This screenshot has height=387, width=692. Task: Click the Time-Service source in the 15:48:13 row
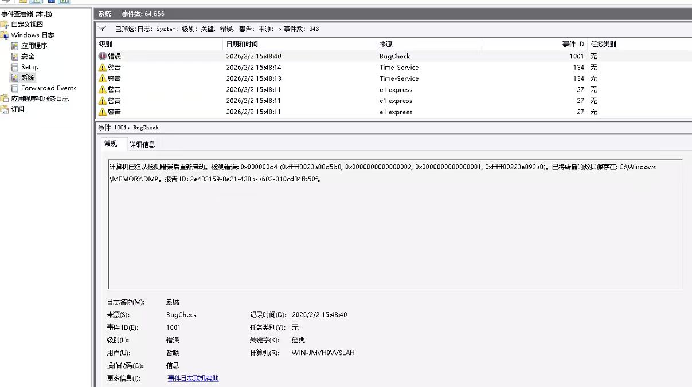399,78
